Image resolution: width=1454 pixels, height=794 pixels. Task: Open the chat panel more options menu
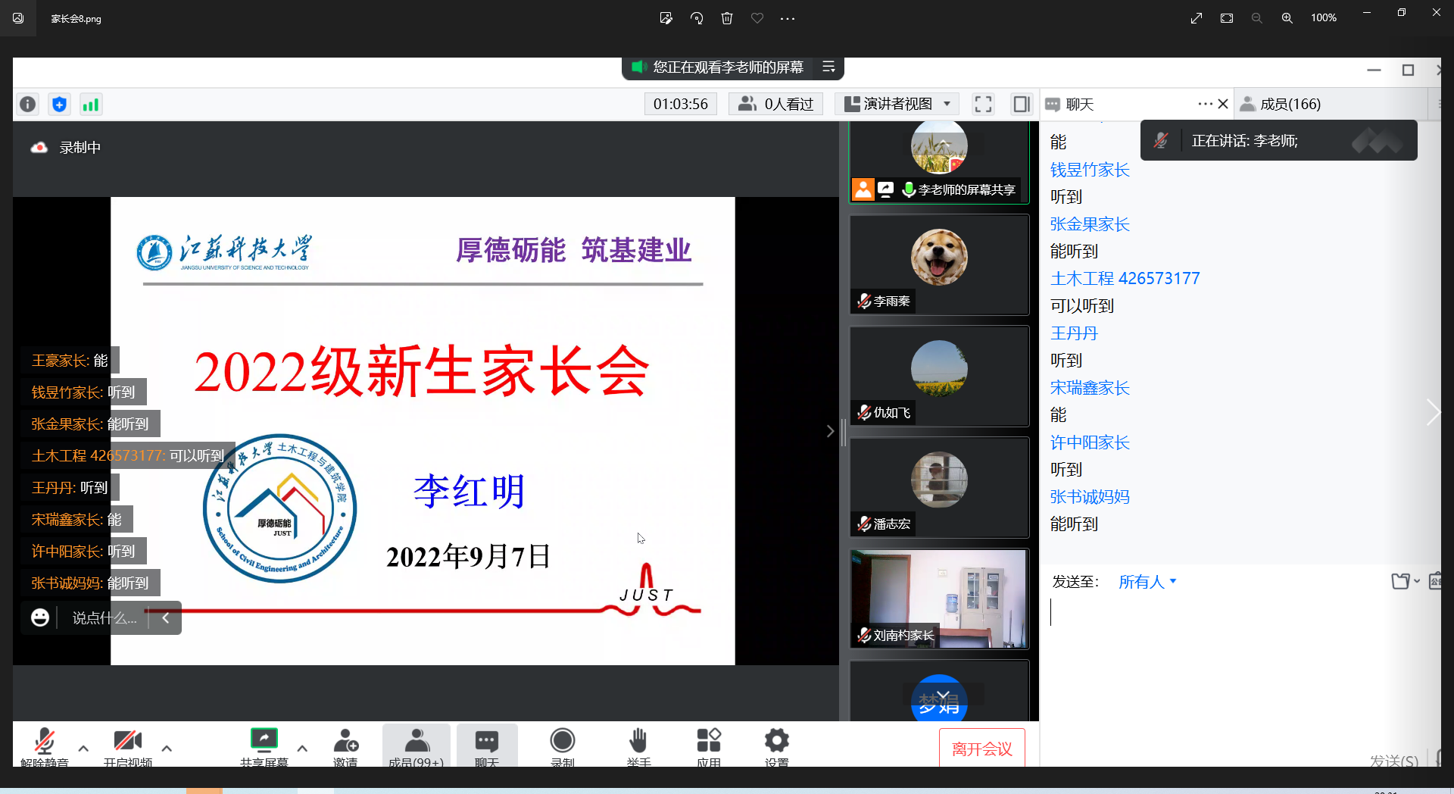(1205, 104)
